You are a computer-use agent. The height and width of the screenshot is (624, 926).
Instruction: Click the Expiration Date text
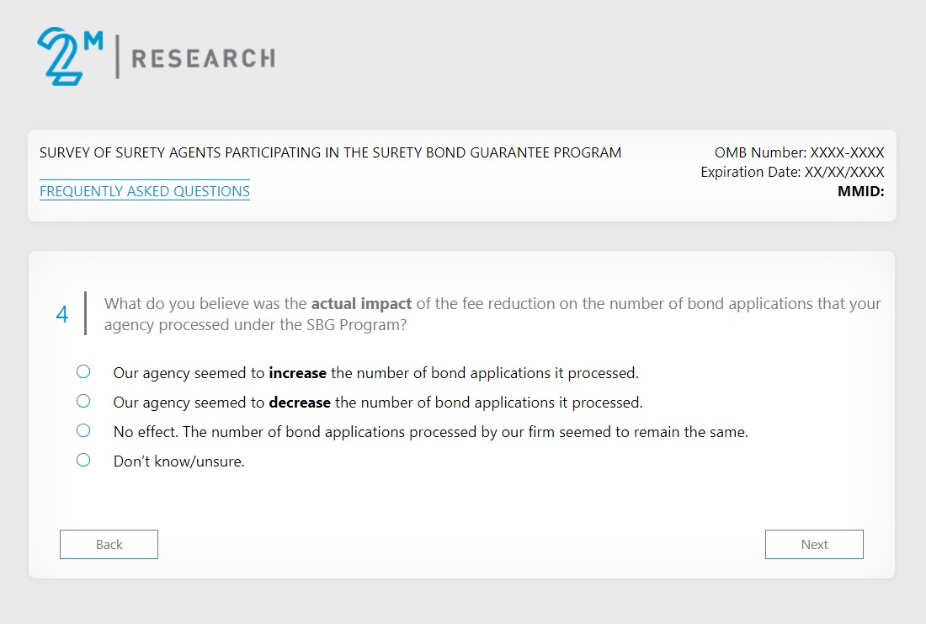point(792,172)
